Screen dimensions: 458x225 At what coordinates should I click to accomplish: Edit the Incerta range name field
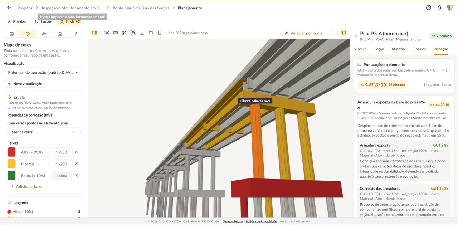pos(34,164)
